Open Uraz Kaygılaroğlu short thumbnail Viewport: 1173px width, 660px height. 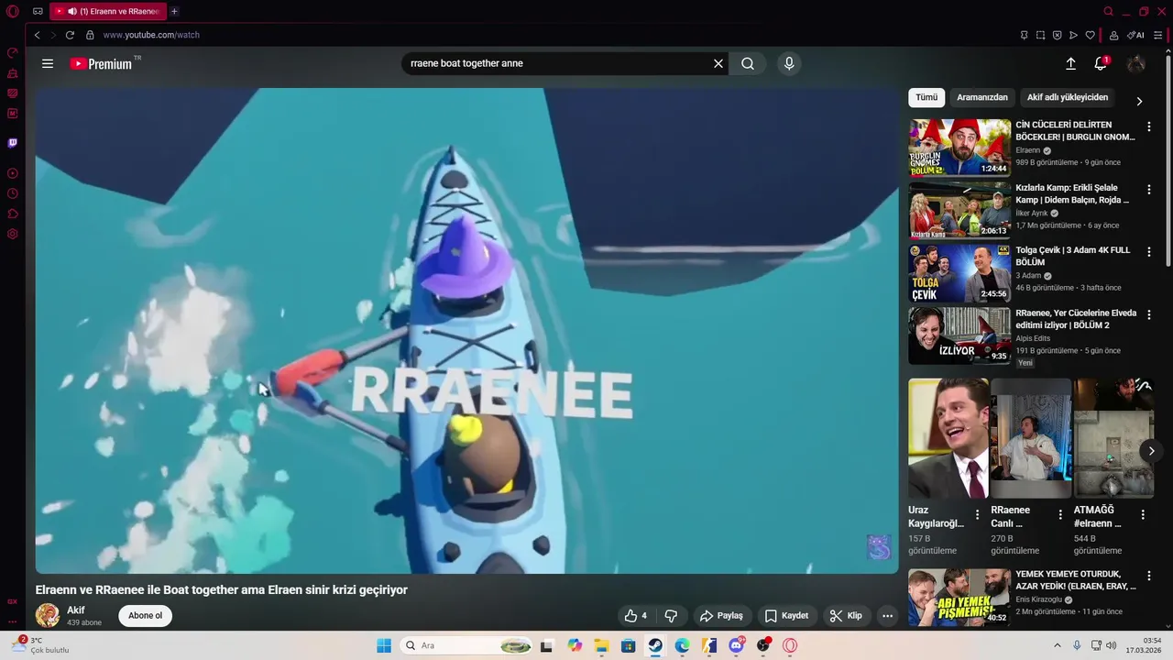(948, 438)
